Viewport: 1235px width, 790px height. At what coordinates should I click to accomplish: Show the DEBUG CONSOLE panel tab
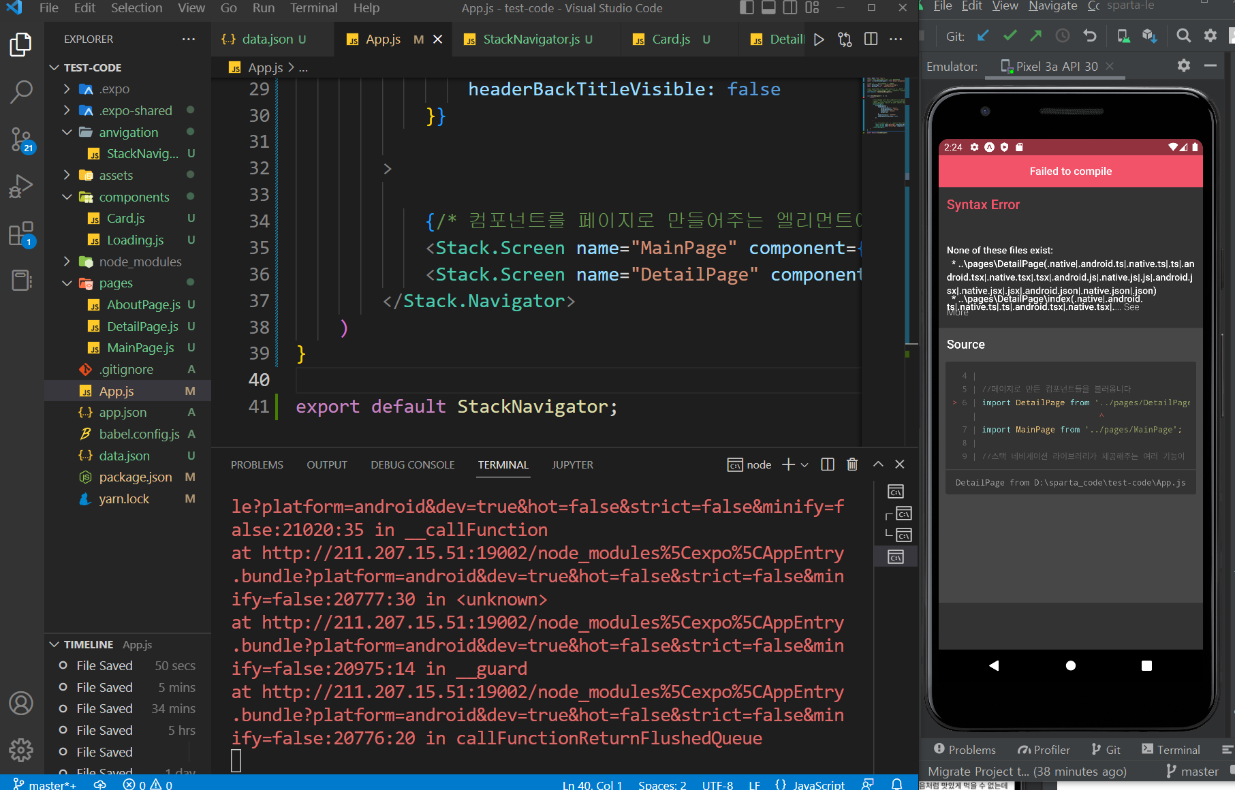[412, 465]
